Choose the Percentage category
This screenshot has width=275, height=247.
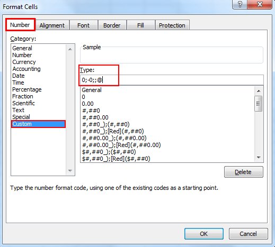tap(27, 89)
